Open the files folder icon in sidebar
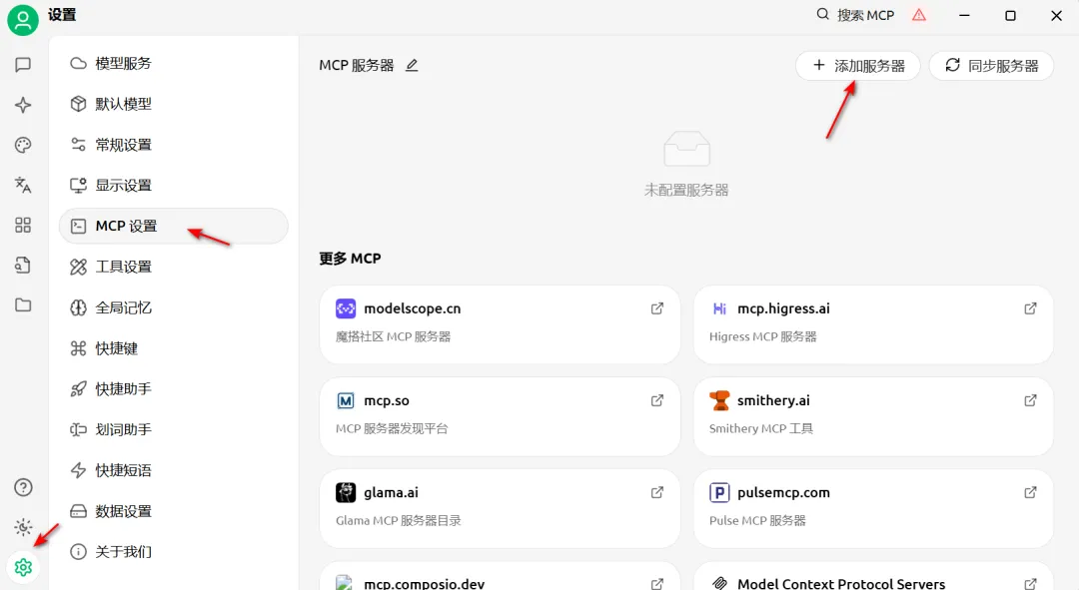Screen dimensions: 1079x590 point(23,304)
